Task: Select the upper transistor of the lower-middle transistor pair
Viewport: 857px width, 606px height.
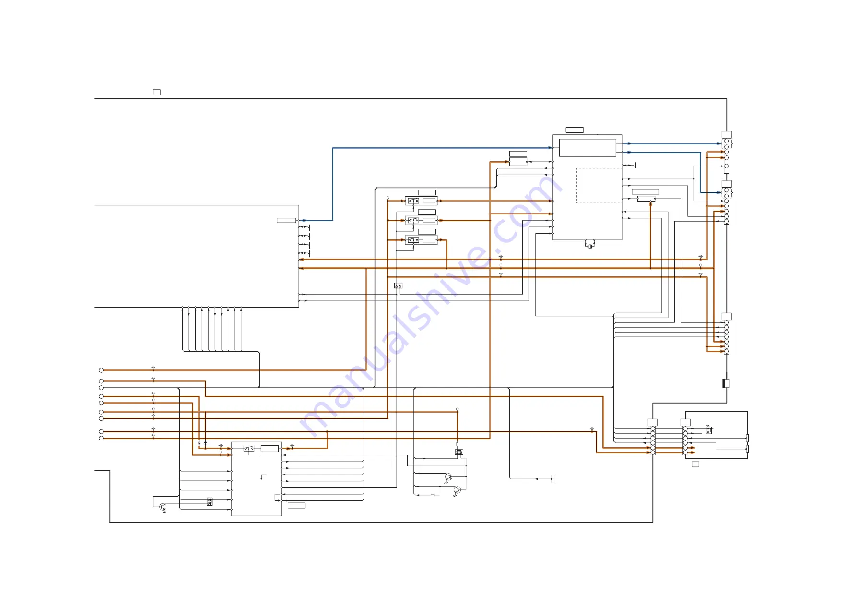Action: tap(448, 477)
